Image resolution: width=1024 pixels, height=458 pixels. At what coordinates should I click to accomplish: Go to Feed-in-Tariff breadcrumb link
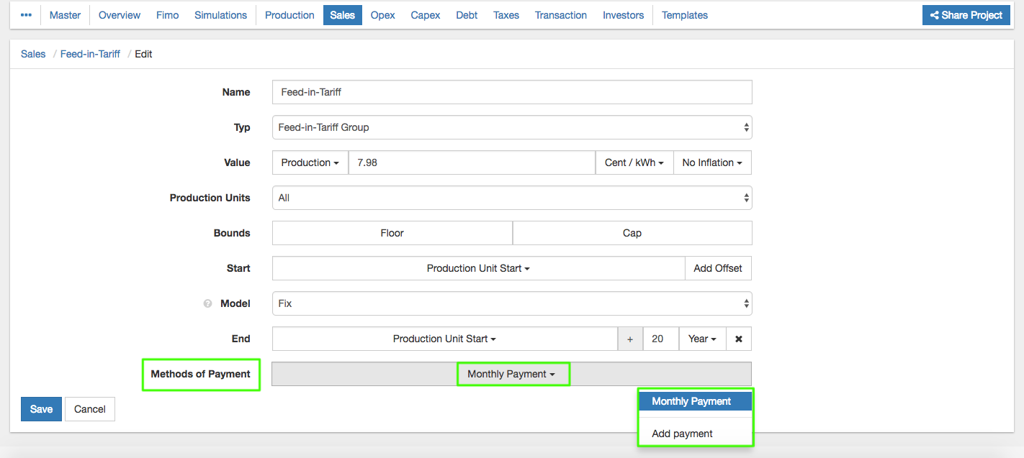[90, 54]
